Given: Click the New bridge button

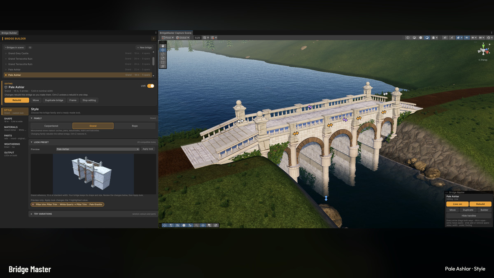Looking at the screenshot, I should 144,48.
